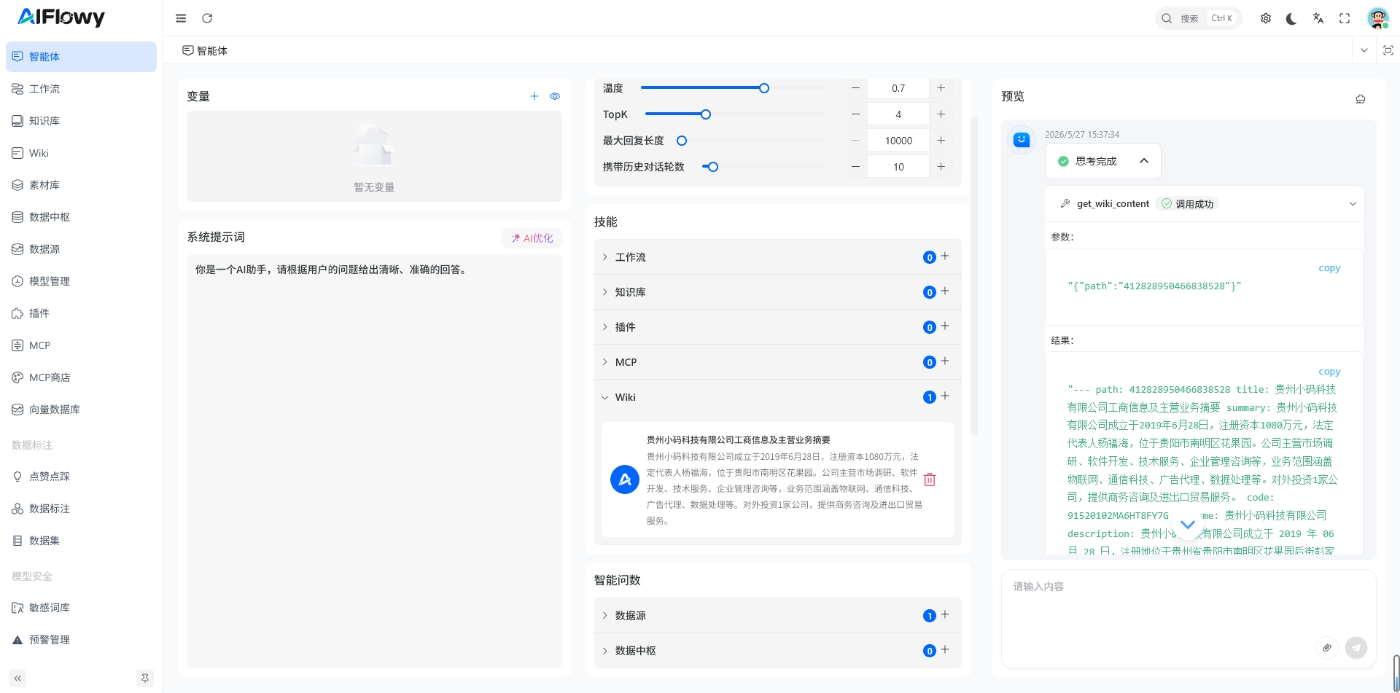Delete the Wiki item trash icon

pos(930,479)
